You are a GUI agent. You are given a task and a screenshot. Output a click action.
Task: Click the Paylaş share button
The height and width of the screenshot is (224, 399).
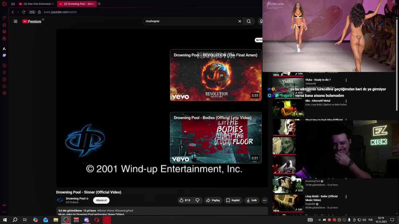[213, 200]
